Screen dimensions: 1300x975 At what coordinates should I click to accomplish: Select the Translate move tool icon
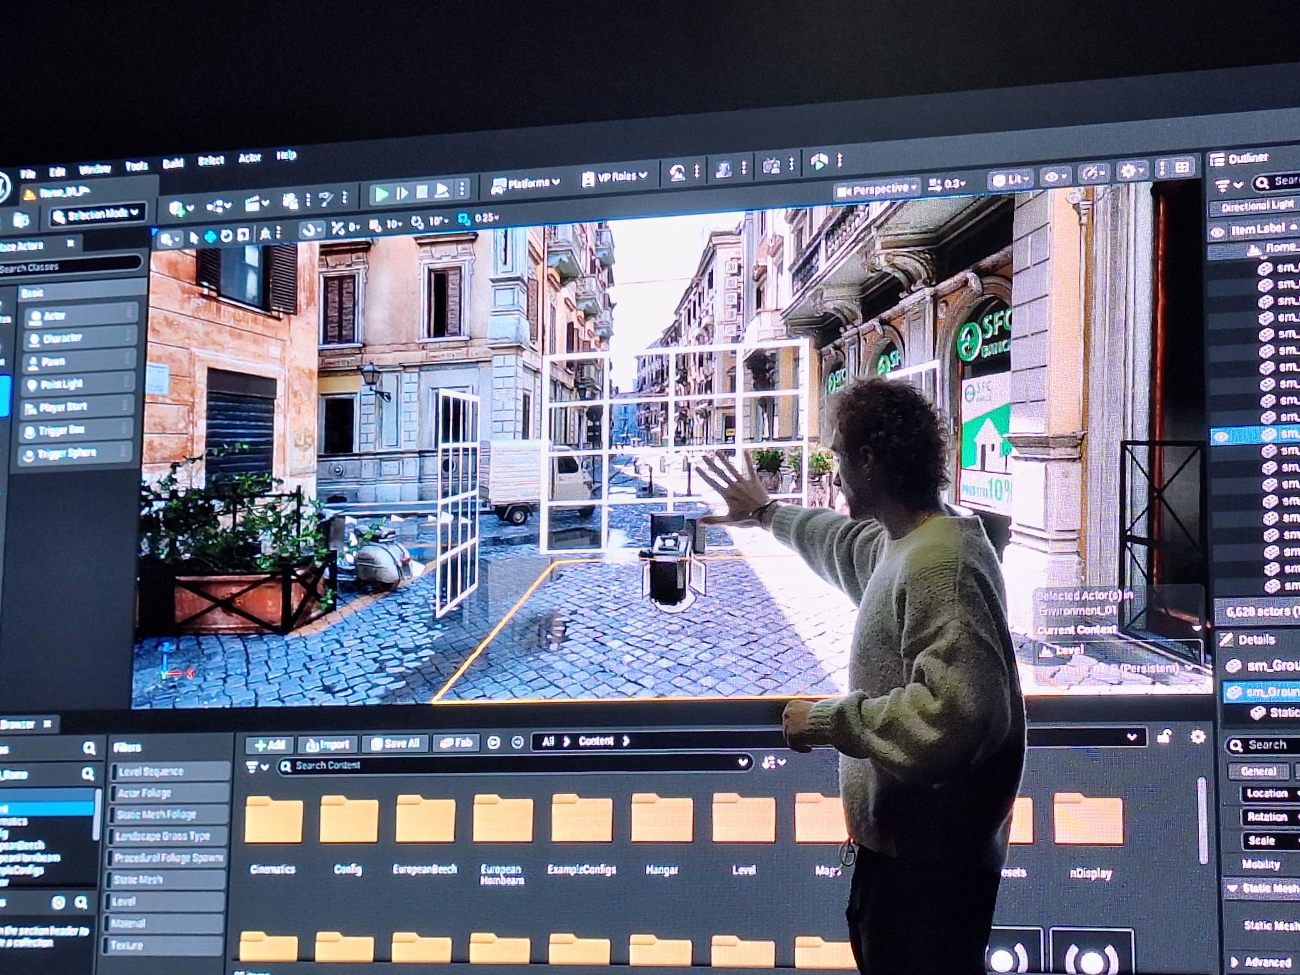(x=210, y=237)
